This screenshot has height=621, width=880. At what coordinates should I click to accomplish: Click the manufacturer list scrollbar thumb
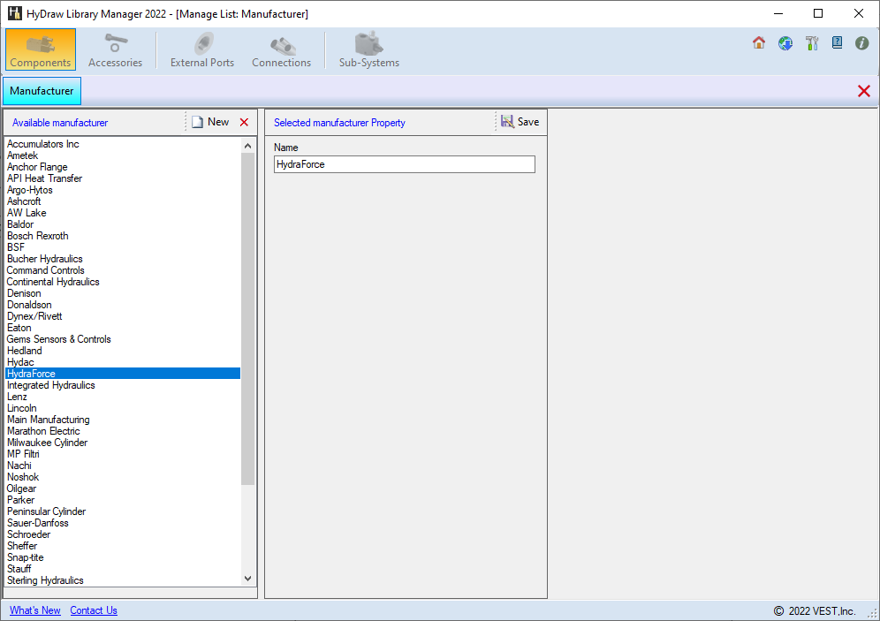[248, 319]
